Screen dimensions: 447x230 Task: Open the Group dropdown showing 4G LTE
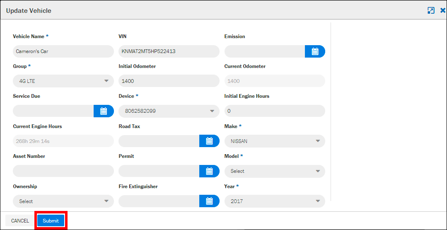point(63,81)
